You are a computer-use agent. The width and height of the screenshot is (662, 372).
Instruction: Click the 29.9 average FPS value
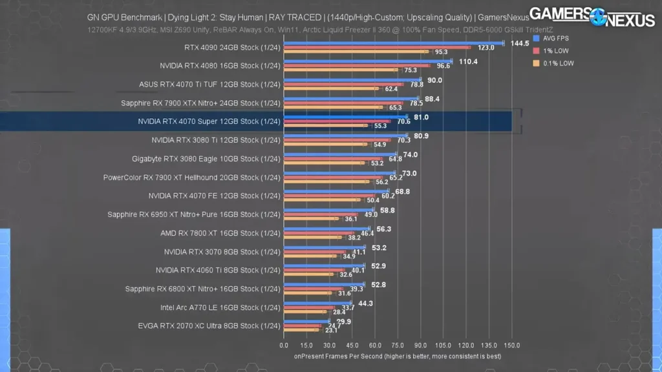pos(344,322)
